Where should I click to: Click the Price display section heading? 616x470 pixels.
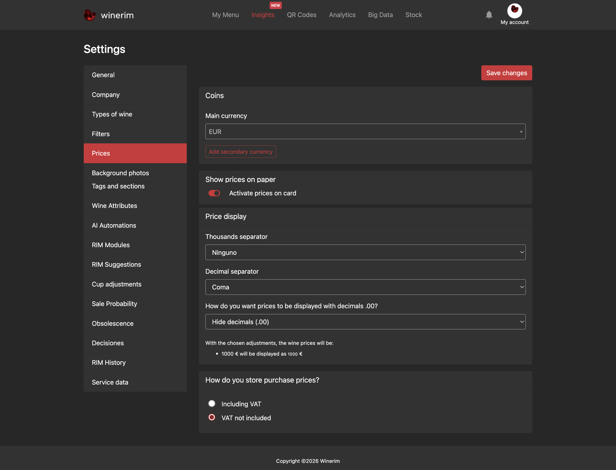pyautogui.click(x=226, y=217)
